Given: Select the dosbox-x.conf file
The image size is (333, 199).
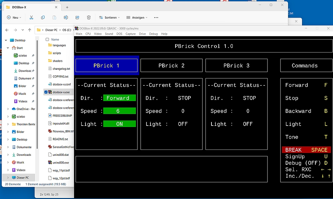Looking at the screenshot, I should point(60,84).
